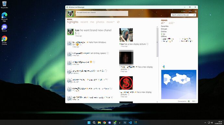Open taskbar Search
Image resolution: width=224 pixels, height=125 pixels.
[x=94, y=123]
